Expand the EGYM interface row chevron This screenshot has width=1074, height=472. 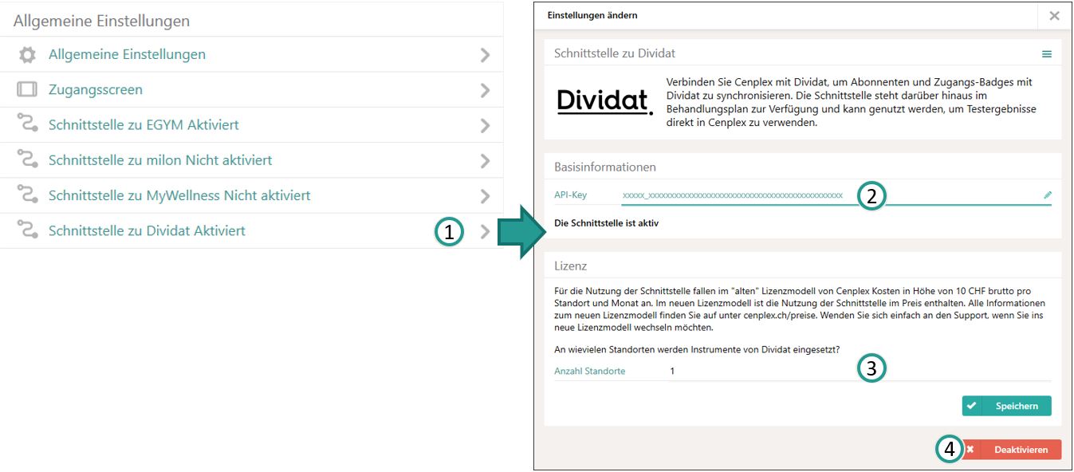(484, 125)
